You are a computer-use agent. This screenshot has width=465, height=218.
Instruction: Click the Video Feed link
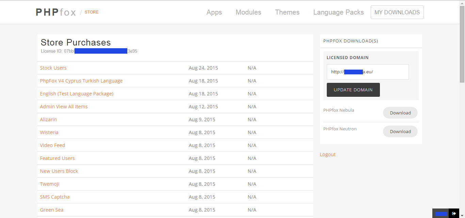point(52,145)
